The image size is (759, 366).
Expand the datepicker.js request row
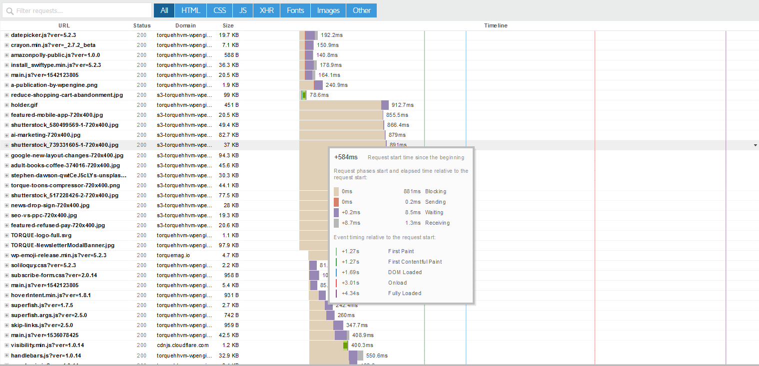coord(6,35)
